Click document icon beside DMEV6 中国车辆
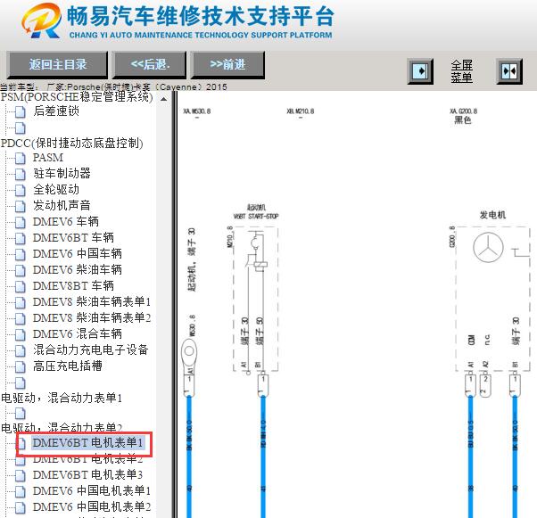 pos(21,255)
